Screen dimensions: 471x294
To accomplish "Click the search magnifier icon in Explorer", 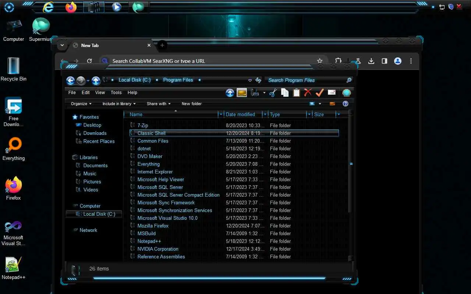I will pyautogui.click(x=349, y=80).
